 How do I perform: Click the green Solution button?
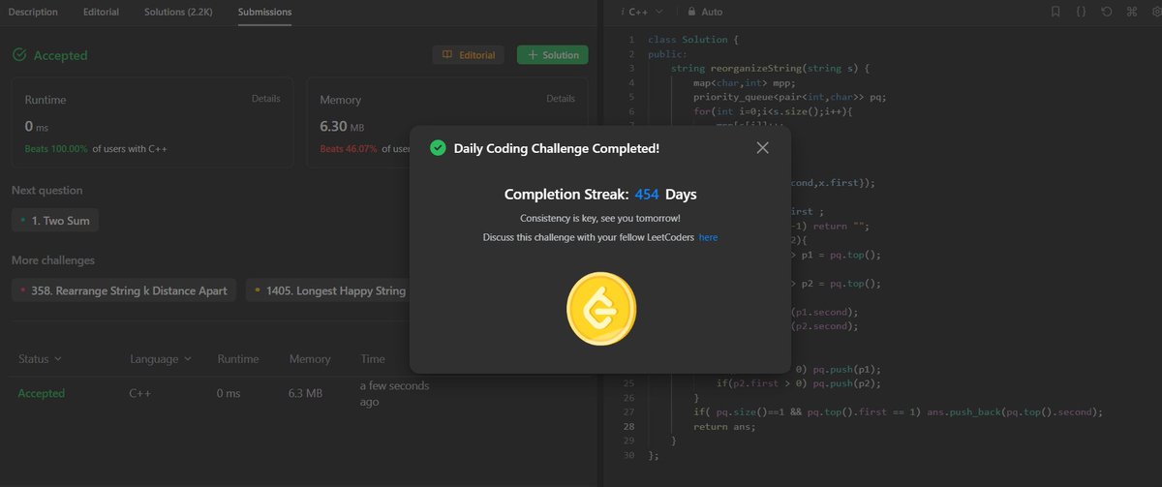click(553, 55)
